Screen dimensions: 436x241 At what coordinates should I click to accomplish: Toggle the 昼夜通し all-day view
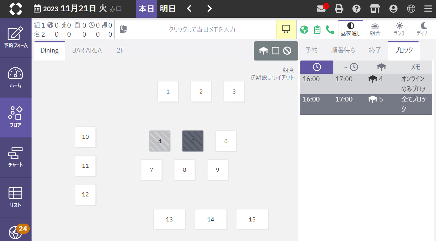350,29
